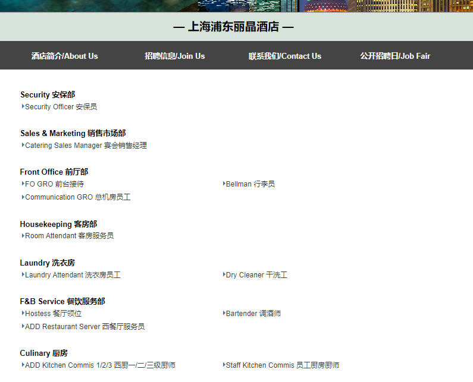Click the arrow beside Catering Sales Manager

(23, 145)
